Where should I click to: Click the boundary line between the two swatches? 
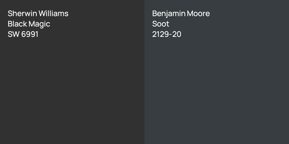point(144,72)
